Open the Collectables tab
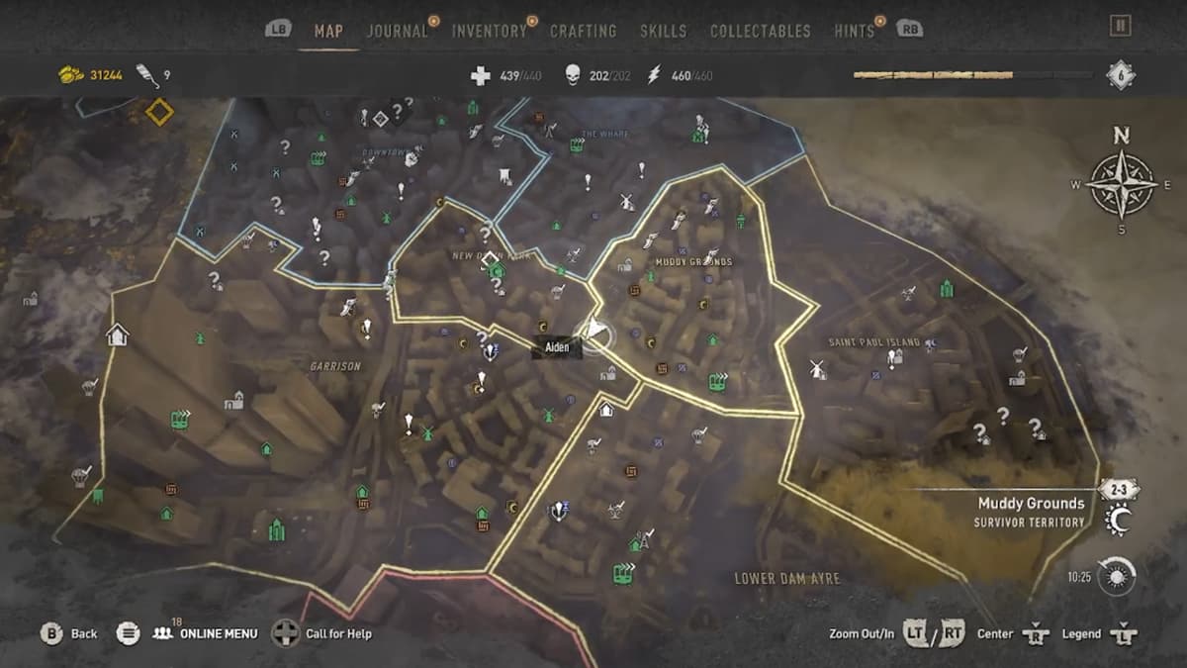The width and height of the screenshot is (1187, 668). point(762,31)
